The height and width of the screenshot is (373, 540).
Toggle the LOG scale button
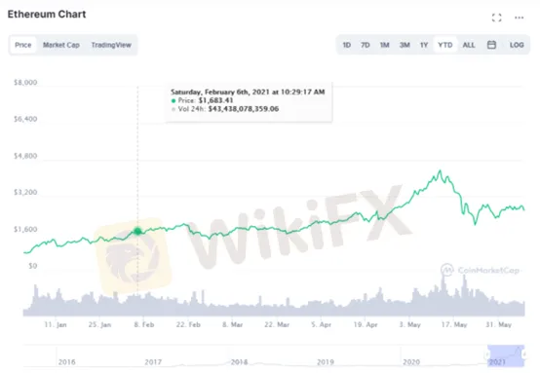pos(517,45)
